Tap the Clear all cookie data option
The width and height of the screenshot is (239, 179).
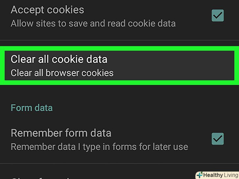pos(59,59)
